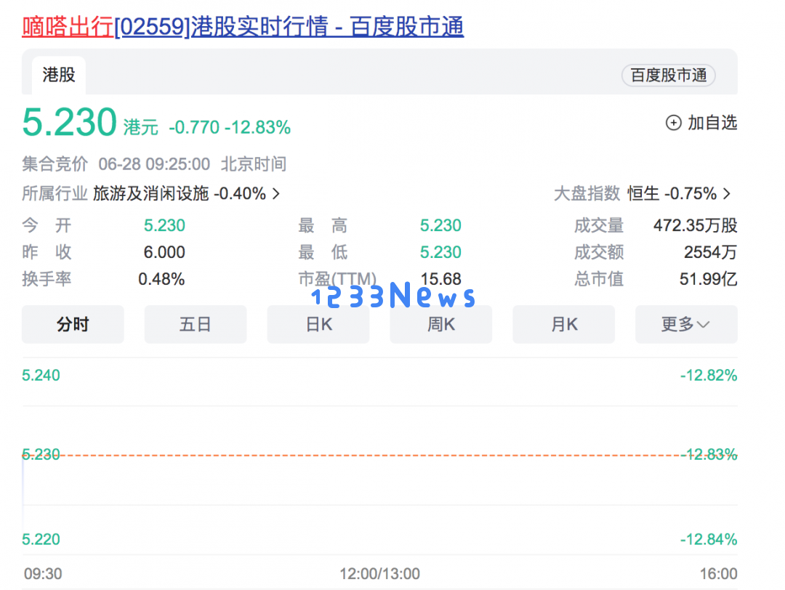This screenshot has height=590, width=785.
Task: Click the -12.82% chart axis label
Action: tap(709, 376)
